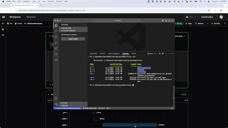Click the Accounts icon in activity bar
This screenshot has height=128, width=228.
tap(56, 98)
